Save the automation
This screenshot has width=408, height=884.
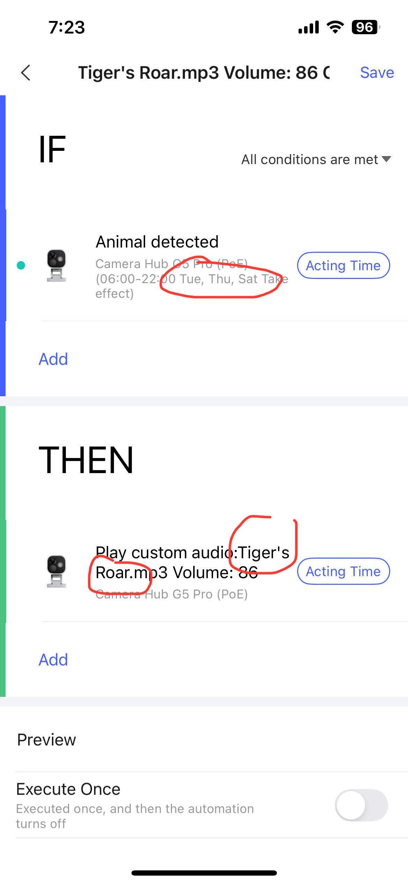click(x=377, y=73)
